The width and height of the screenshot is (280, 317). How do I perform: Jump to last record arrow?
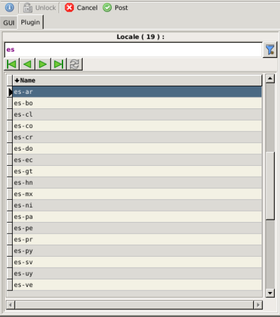point(58,64)
